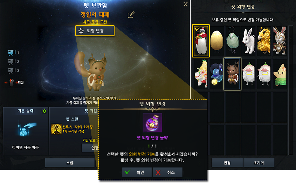Choose the reindeer squirrel pet appearance
The image size is (296, 184).
[x=232, y=74]
